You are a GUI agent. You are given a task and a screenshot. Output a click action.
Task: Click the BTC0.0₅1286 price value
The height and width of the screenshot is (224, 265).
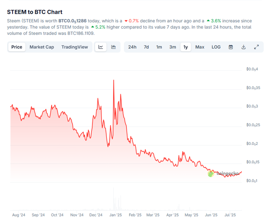72,21
